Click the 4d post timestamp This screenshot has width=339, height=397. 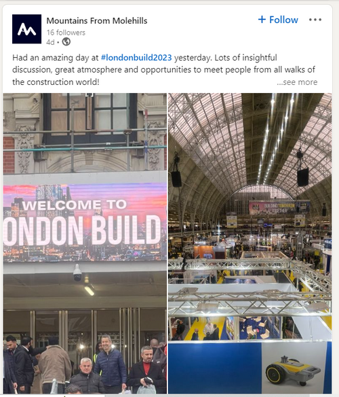pyautogui.click(x=50, y=42)
